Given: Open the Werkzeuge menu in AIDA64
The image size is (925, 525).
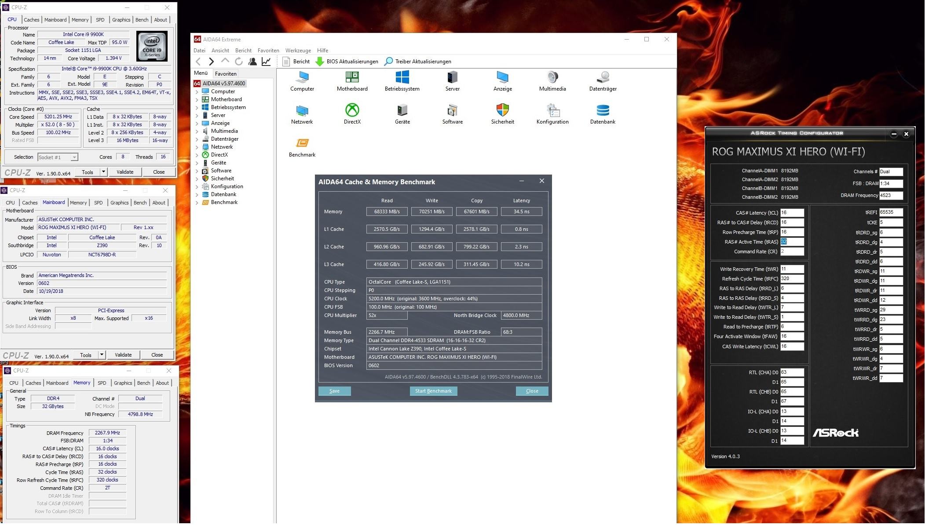Looking at the screenshot, I should (298, 51).
